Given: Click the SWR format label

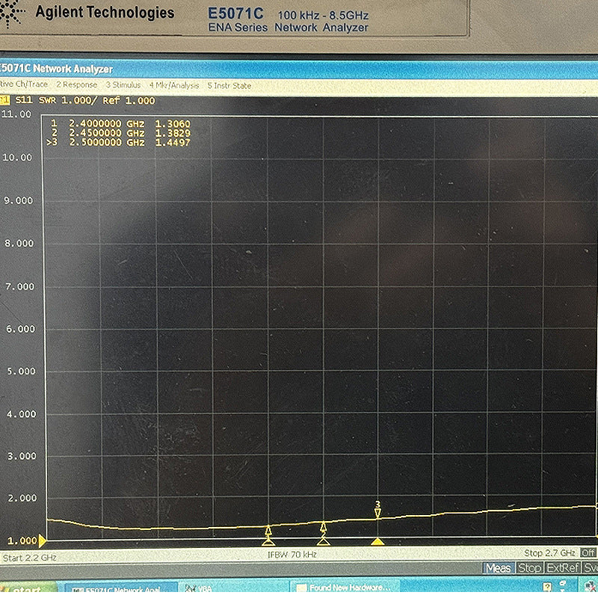Looking at the screenshot, I should click(x=47, y=101).
